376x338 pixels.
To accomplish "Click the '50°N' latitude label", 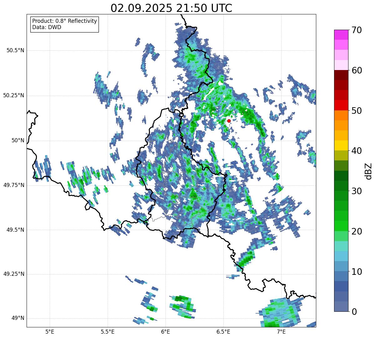I will [18, 140].
